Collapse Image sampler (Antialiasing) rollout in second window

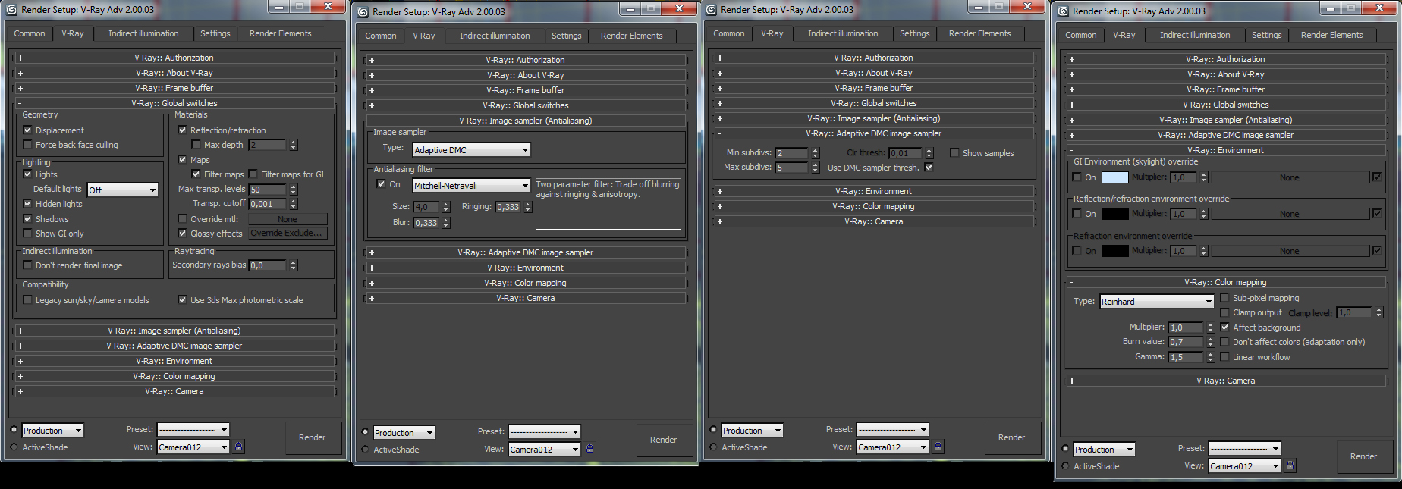526,121
